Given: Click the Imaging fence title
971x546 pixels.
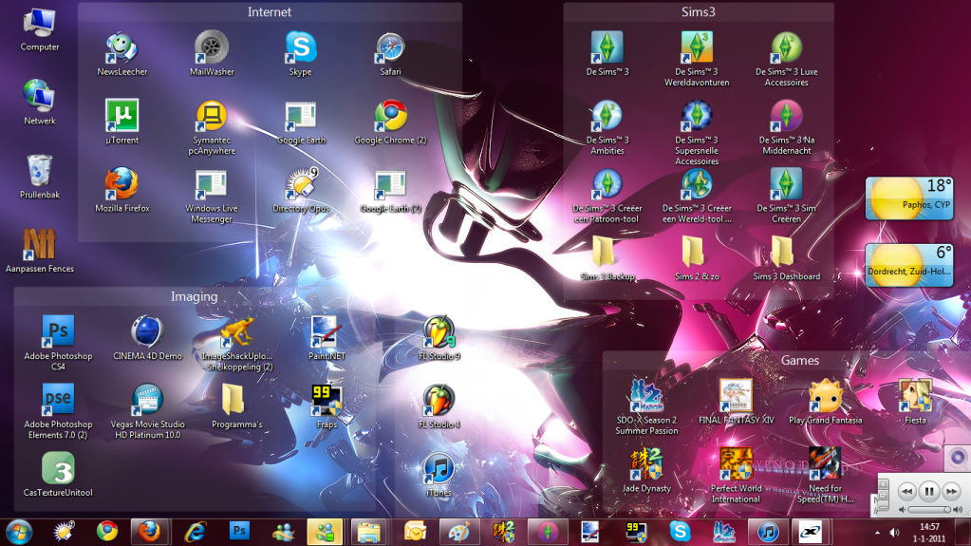Looking at the screenshot, I should (194, 296).
